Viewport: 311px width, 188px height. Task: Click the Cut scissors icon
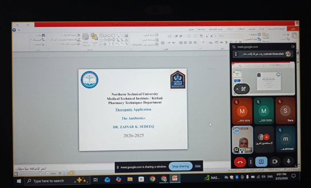pyautogui.click(x=288, y=35)
